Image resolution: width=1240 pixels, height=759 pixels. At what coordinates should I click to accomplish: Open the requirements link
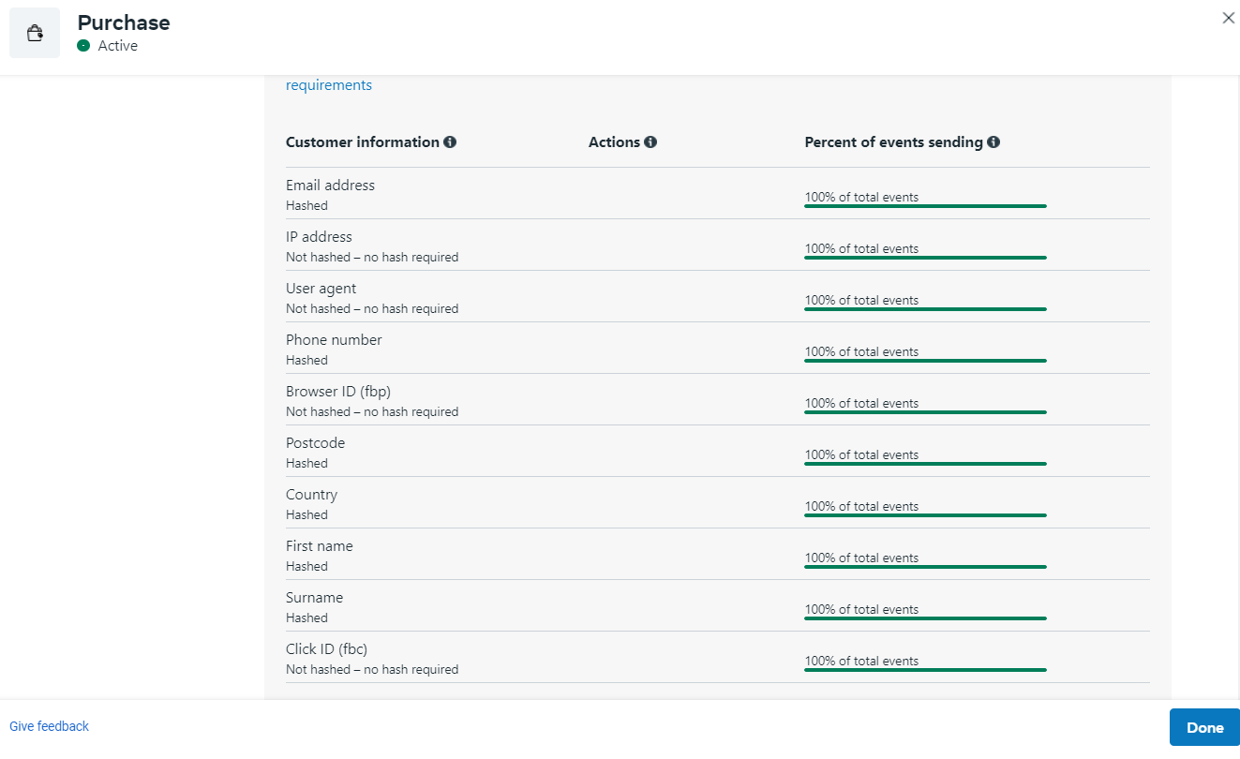tap(328, 85)
